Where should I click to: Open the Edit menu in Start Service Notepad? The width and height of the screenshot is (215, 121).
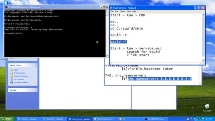tap(117, 11)
